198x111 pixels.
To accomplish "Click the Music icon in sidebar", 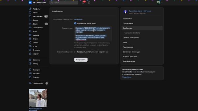I will (x=30, y=35).
